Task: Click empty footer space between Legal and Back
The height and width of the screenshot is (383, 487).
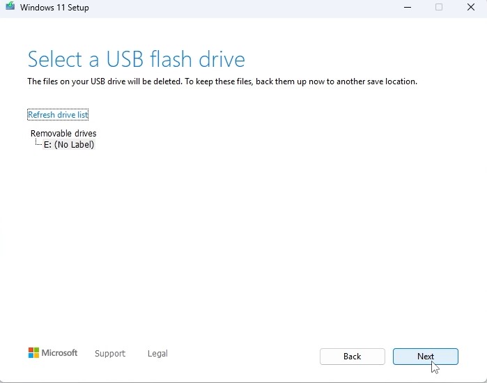Action: pyautogui.click(x=244, y=354)
